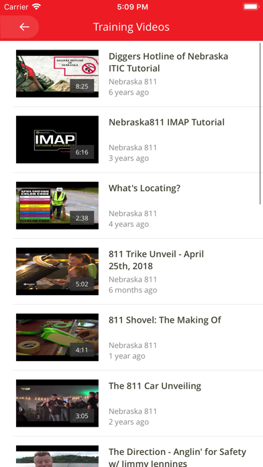The width and height of the screenshot is (263, 467).
Task: Tap '6 years ago' under ITIC Tutorial
Action: point(129,93)
